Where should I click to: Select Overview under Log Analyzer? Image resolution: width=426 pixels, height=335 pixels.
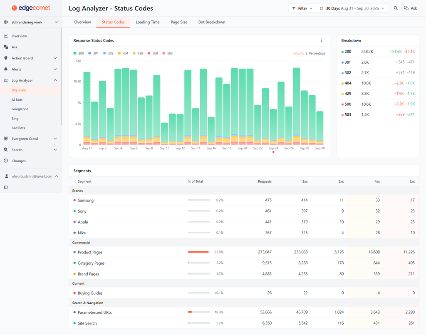pyautogui.click(x=30, y=90)
